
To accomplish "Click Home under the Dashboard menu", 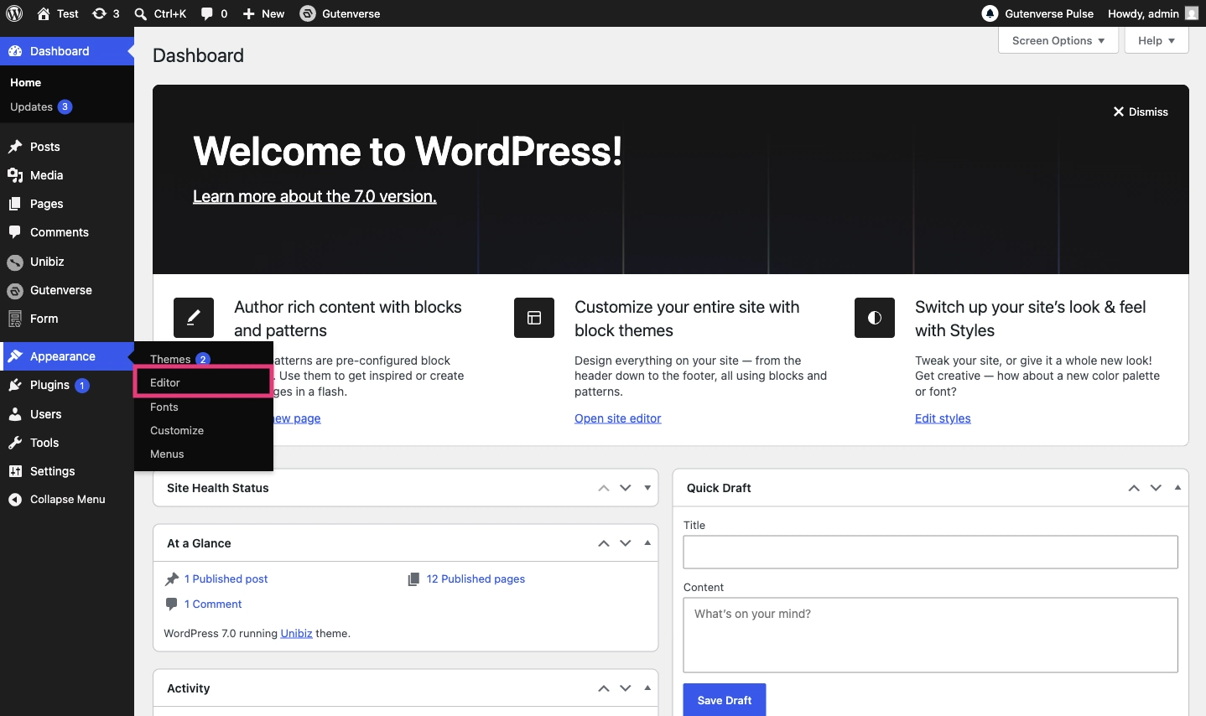I will coord(67,82).
